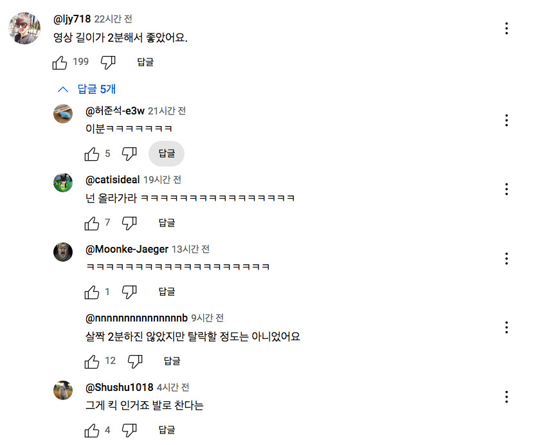Screen dimensions: 533x445
Task: Open more options for @Moonke-Jaeger's reply
Action: tap(507, 259)
